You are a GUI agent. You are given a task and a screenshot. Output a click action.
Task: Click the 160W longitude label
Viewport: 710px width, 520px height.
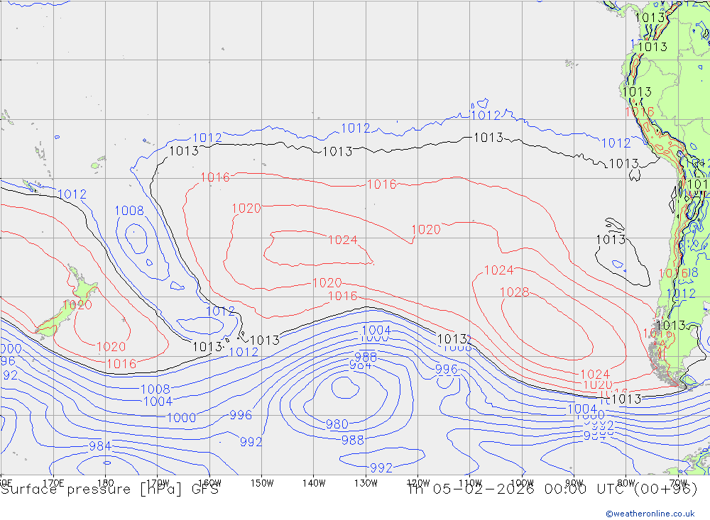(x=210, y=483)
